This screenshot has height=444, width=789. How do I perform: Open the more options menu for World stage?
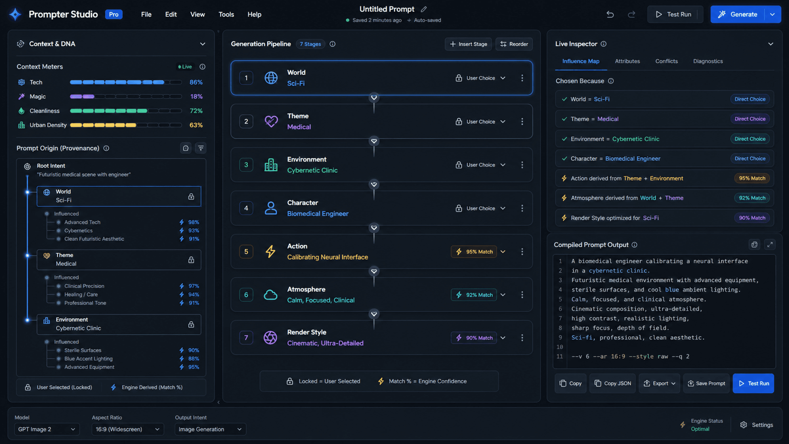(x=522, y=78)
